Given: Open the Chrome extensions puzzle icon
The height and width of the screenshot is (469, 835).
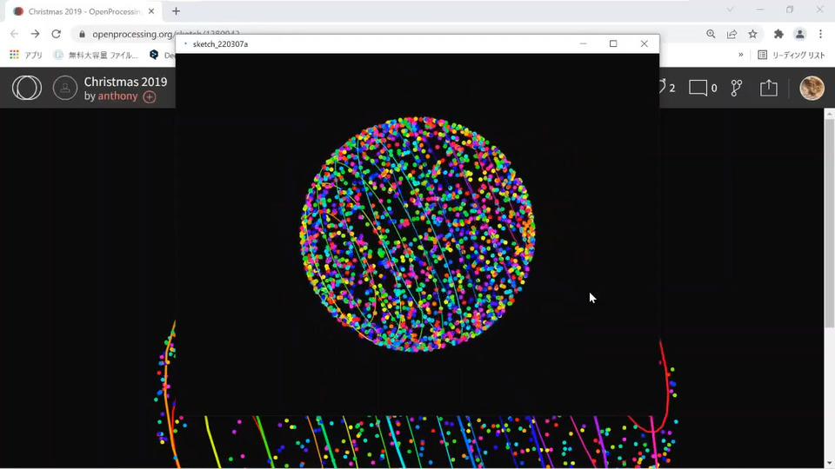Looking at the screenshot, I should tap(778, 34).
